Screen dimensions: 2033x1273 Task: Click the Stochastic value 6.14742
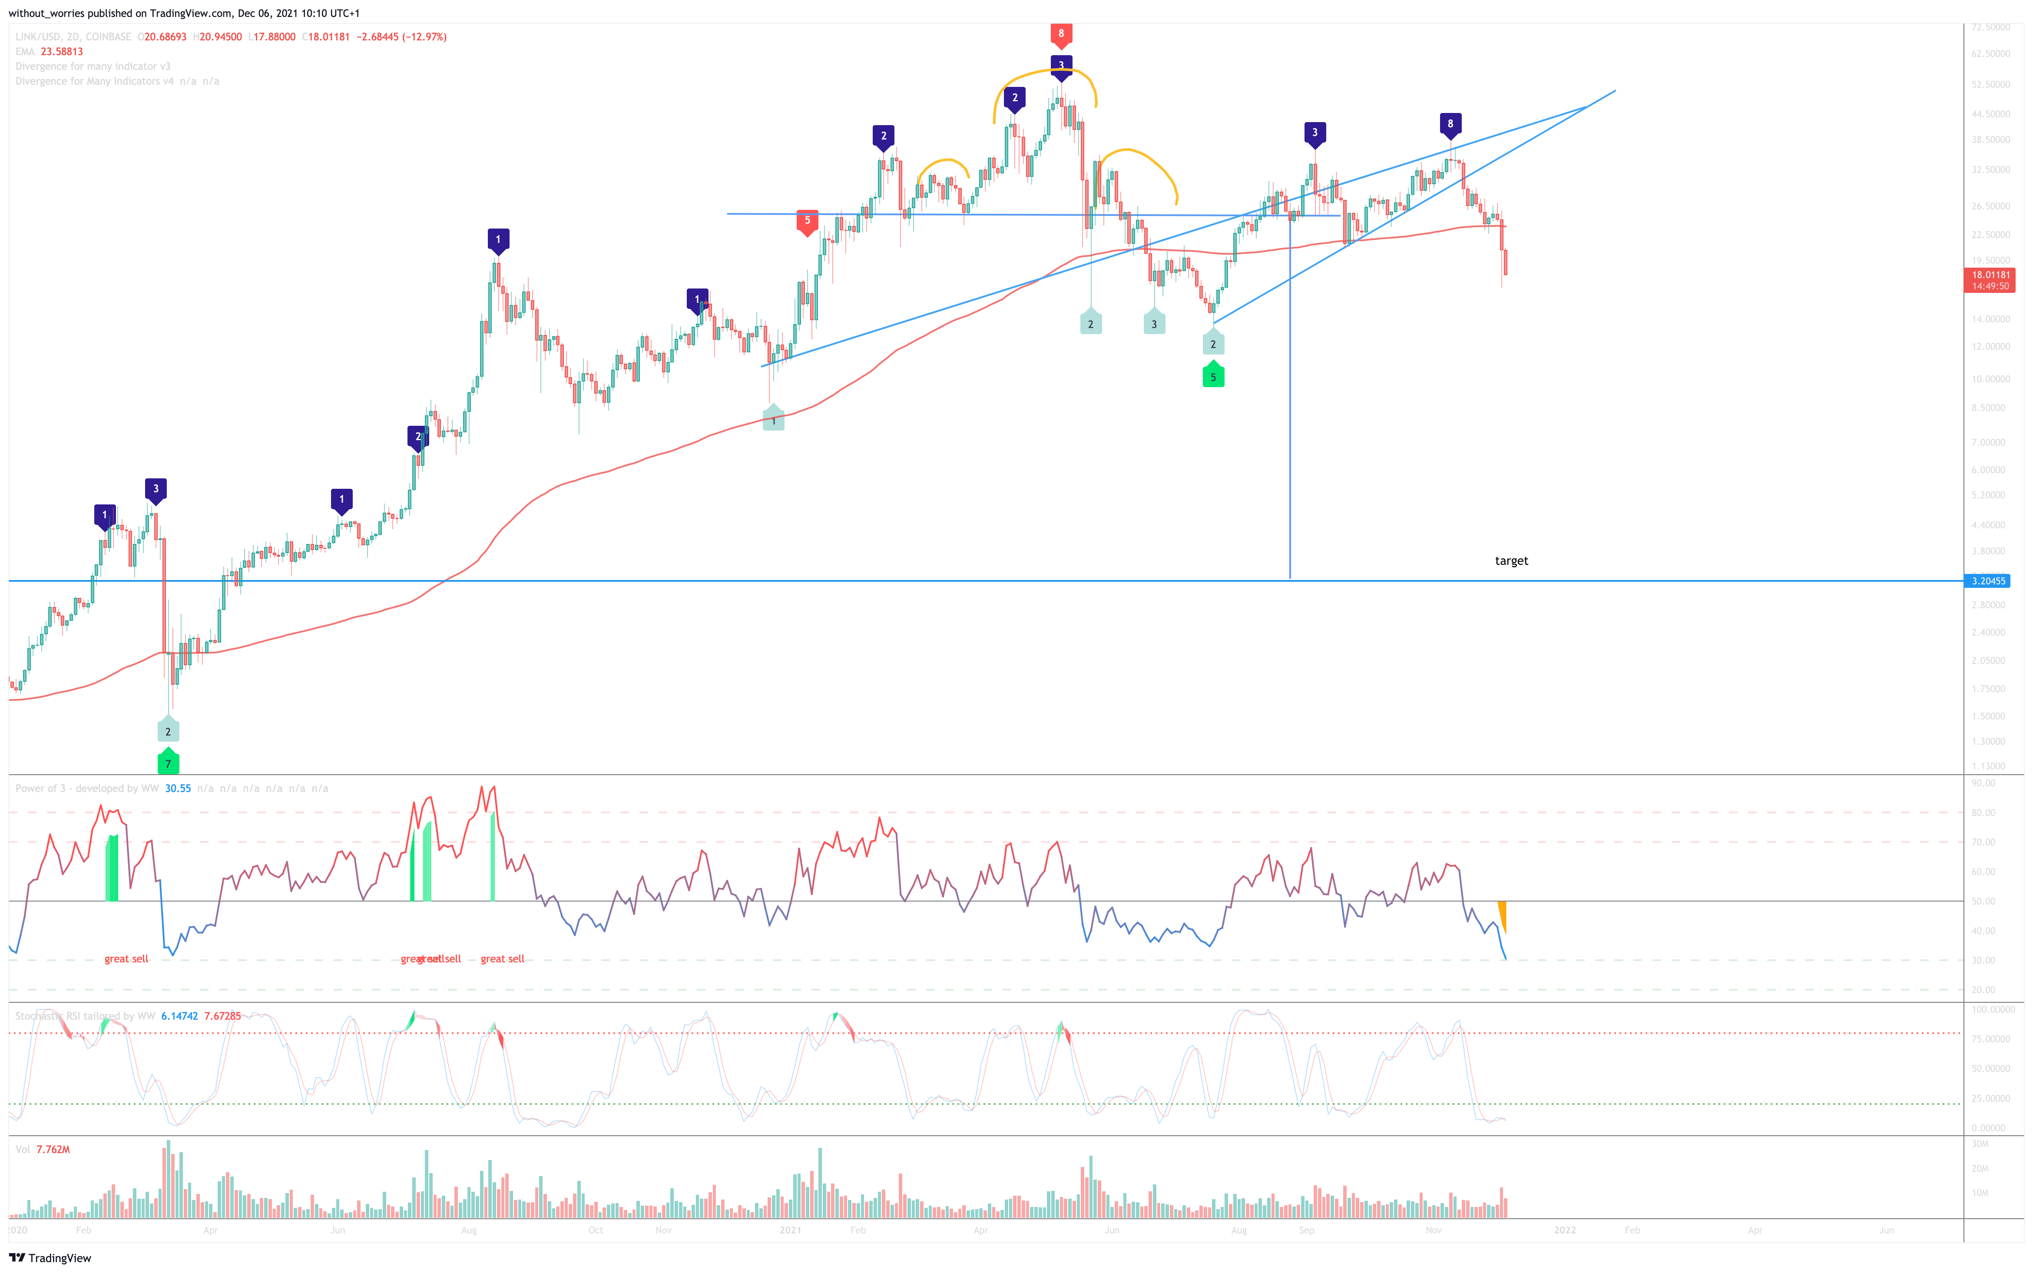(179, 1016)
